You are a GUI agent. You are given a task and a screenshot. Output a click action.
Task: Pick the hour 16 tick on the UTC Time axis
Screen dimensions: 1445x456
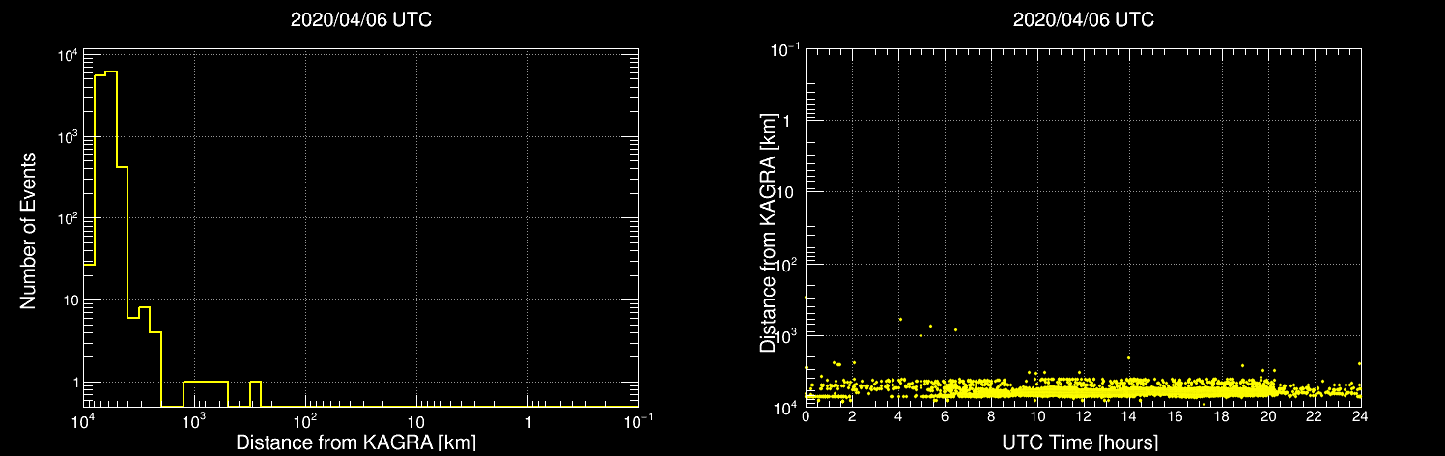point(1176,416)
